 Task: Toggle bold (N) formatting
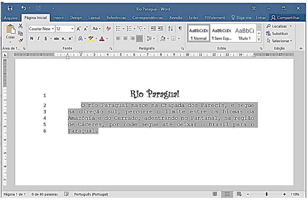tap(32, 38)
